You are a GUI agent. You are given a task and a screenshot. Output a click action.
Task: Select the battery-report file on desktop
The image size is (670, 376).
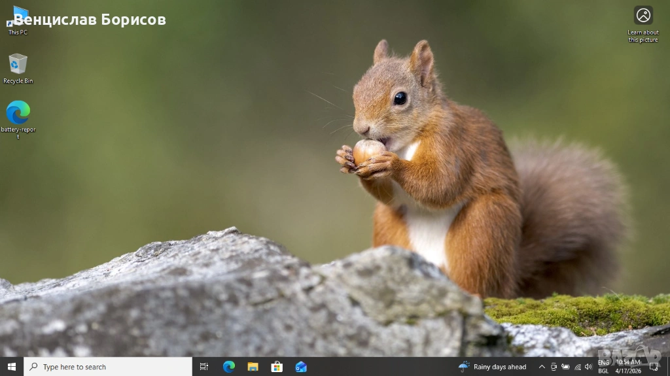tap(18, 113)
